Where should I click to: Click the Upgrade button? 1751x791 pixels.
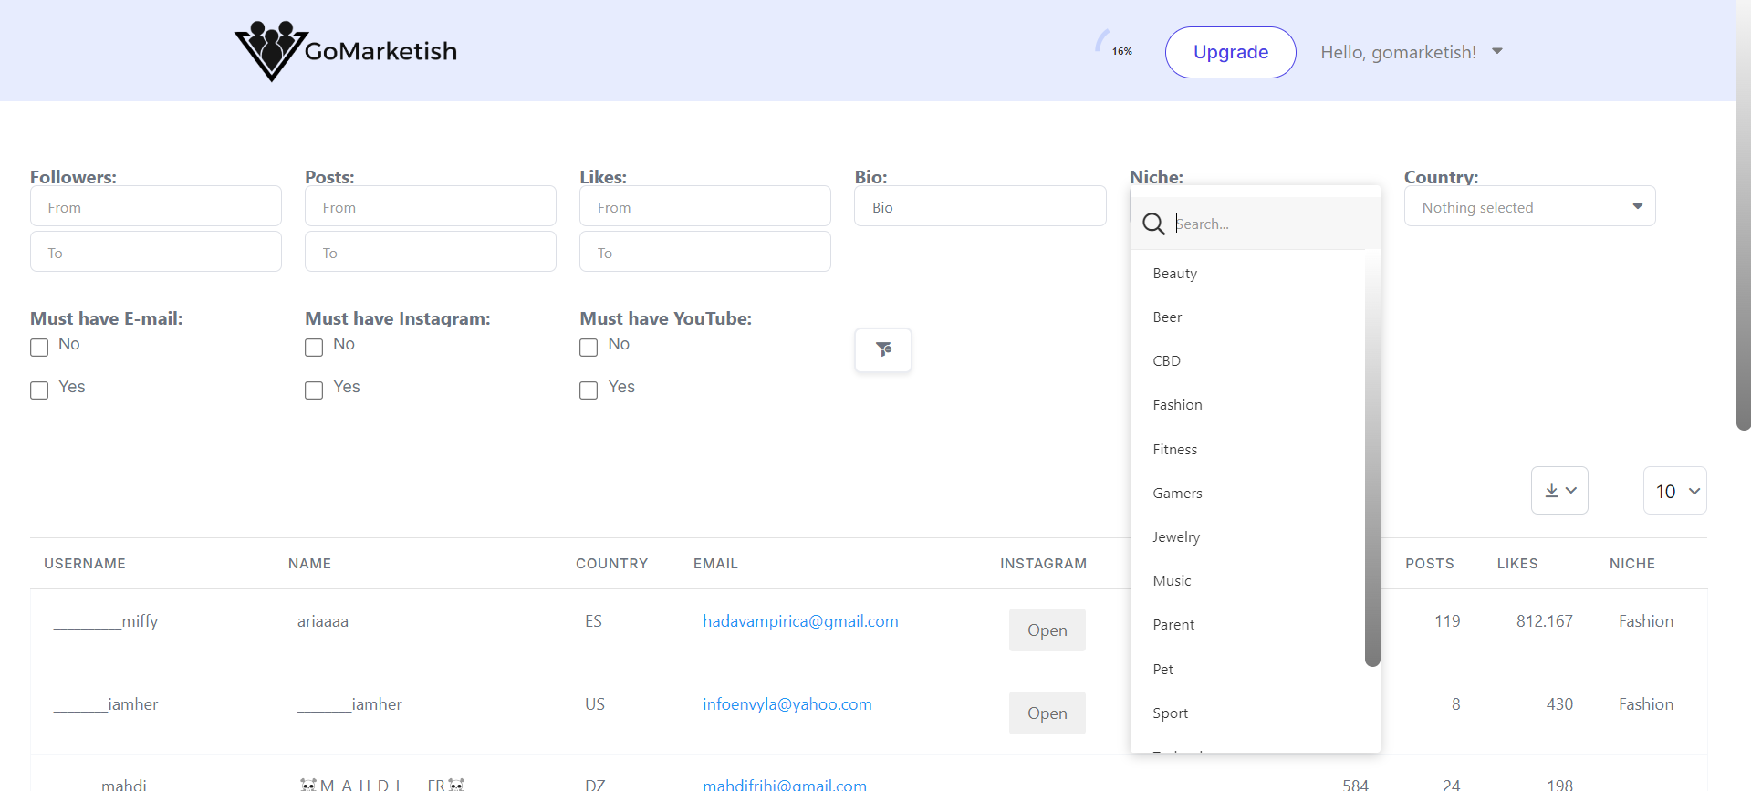[x=1230, y=52]
